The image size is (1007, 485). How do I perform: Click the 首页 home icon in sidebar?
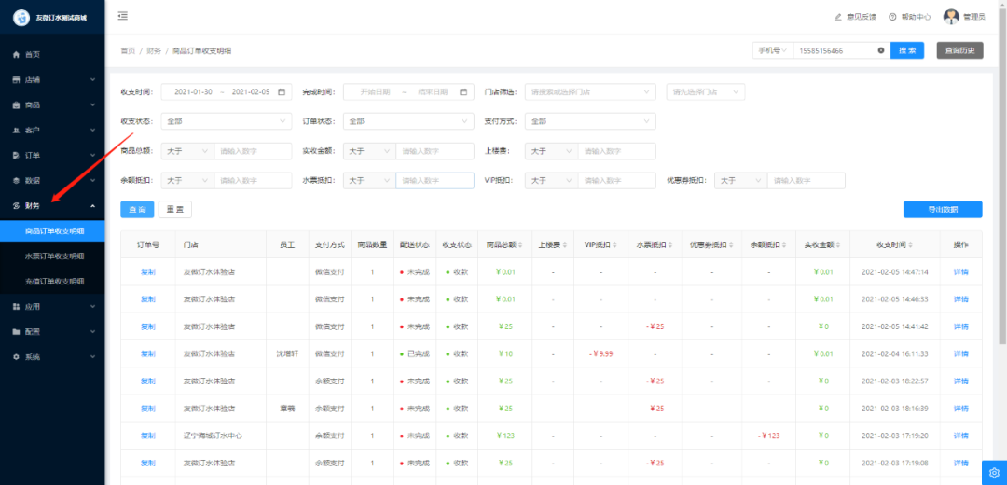click(17, 55)
